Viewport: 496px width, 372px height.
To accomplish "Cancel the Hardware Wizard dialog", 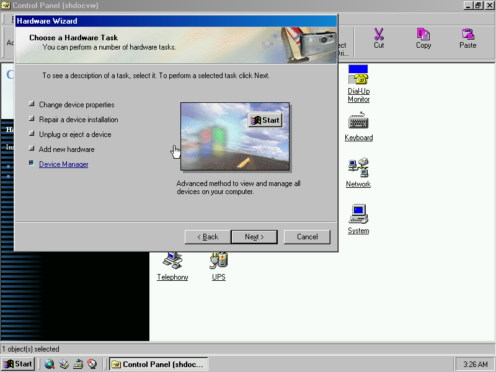I will (x=307, y=237).
